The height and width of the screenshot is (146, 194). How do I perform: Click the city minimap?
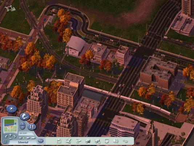coord(11,126)
